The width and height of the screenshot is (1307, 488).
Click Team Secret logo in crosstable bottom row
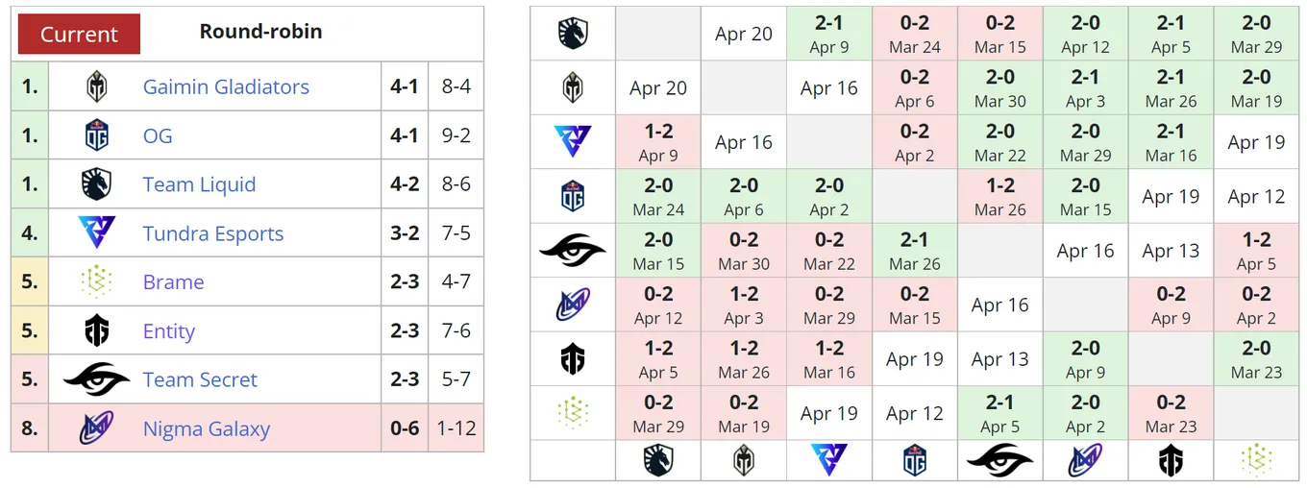(999, 461)
